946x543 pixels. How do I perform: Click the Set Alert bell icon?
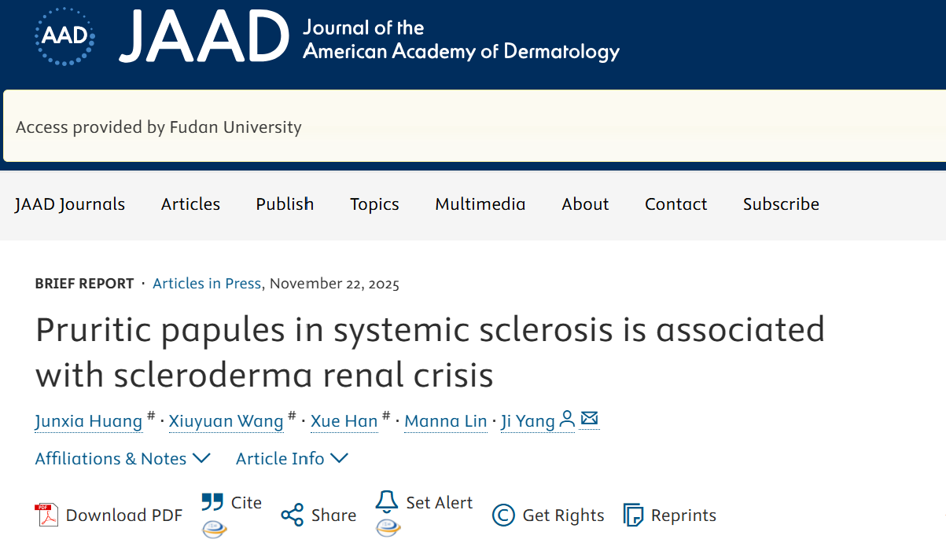[387, 502]
